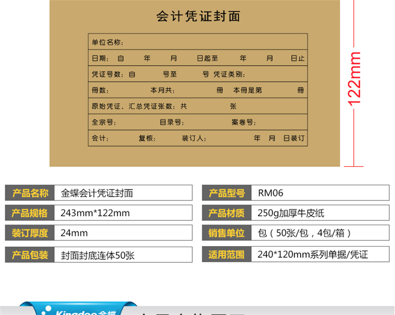Click the red 122mm dimension label
Image resolution: width=395 pixels, height=315 pixels.
pyautogui.click(x=354, y=78)
